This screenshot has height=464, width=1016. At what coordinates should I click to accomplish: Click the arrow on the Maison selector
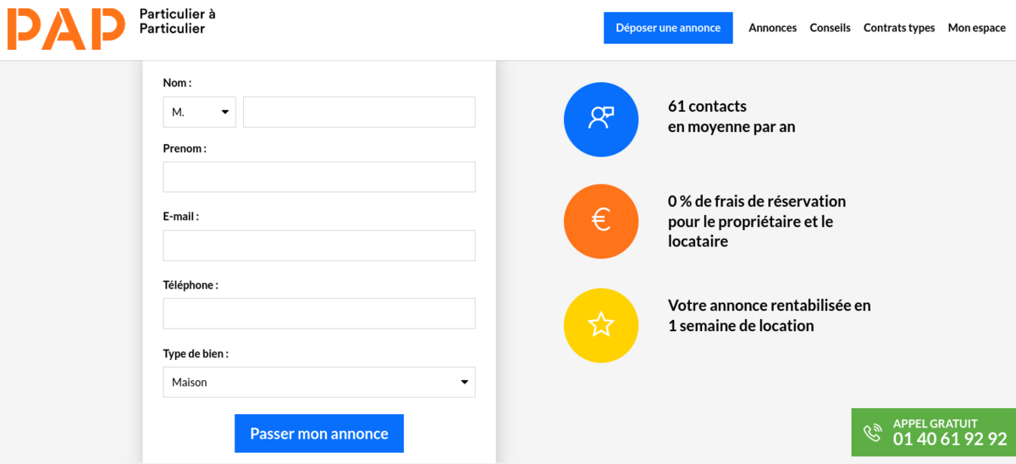(464, 382)
